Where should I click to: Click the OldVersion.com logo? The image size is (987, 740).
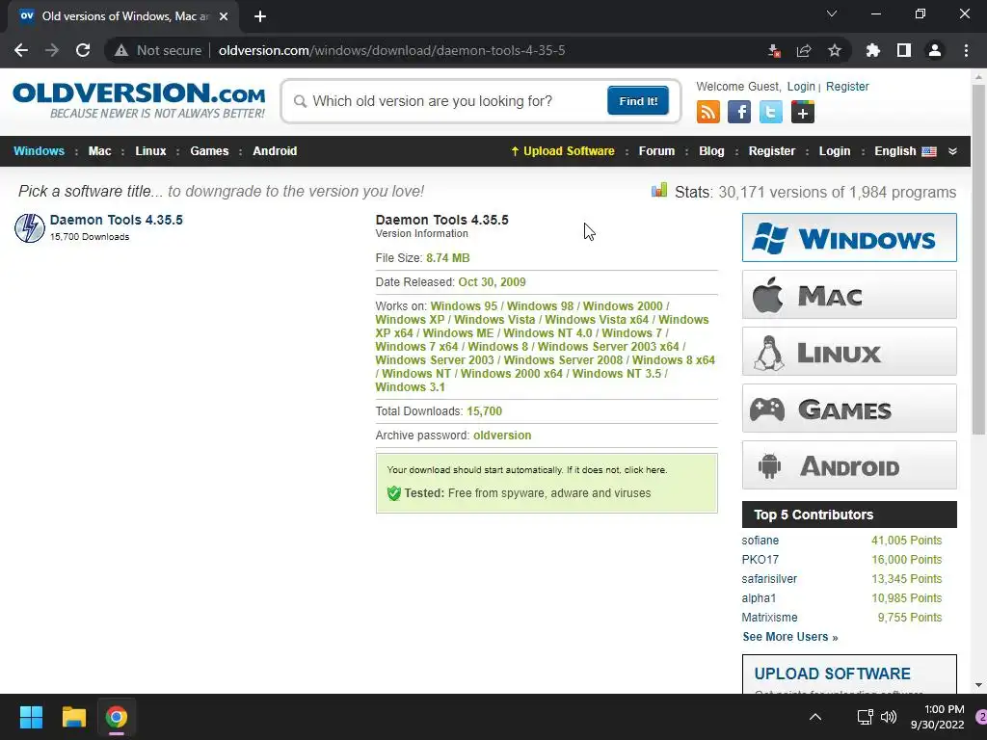click(x=139, y=99)
